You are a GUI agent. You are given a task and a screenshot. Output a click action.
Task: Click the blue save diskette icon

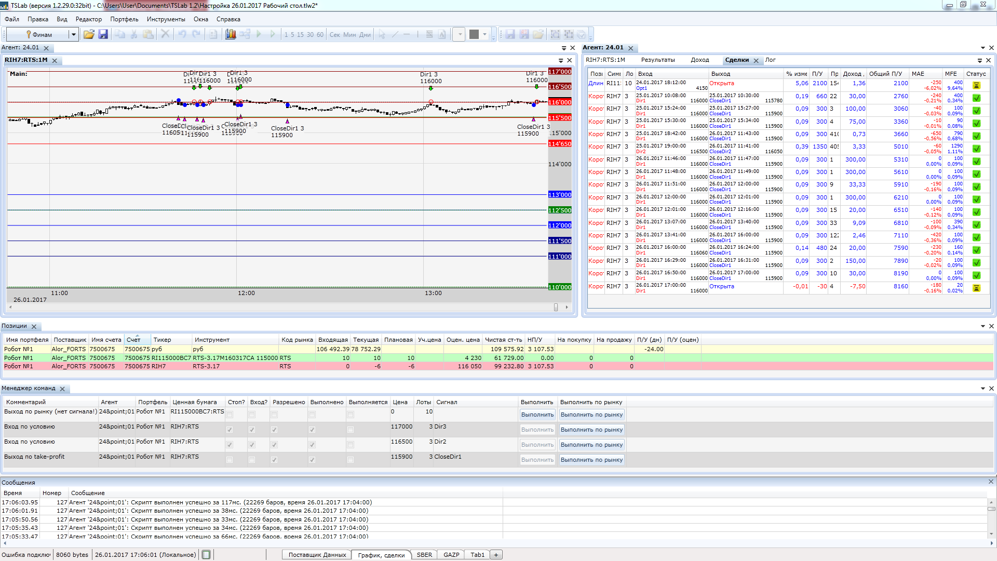pyautogui.click(x=103, y=34)
